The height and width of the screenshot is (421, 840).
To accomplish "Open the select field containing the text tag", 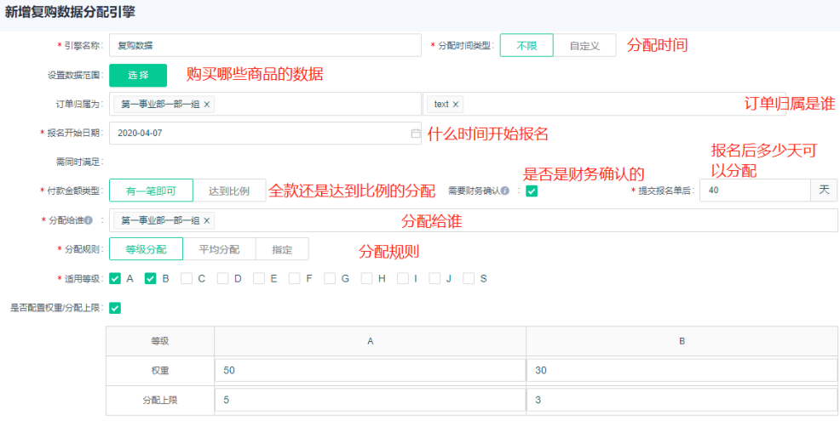I will click(x=596, y=104).
